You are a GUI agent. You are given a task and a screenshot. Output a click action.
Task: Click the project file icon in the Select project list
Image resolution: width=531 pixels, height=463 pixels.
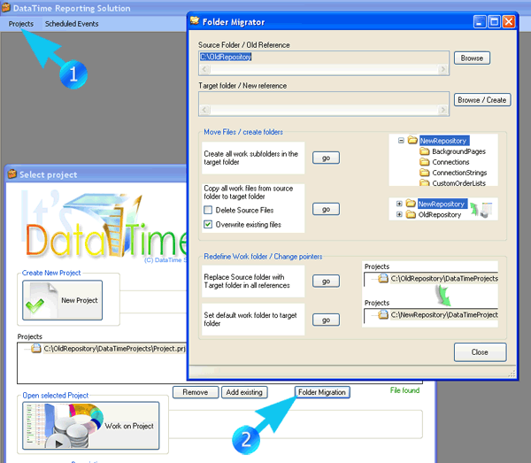coord(36,348)
